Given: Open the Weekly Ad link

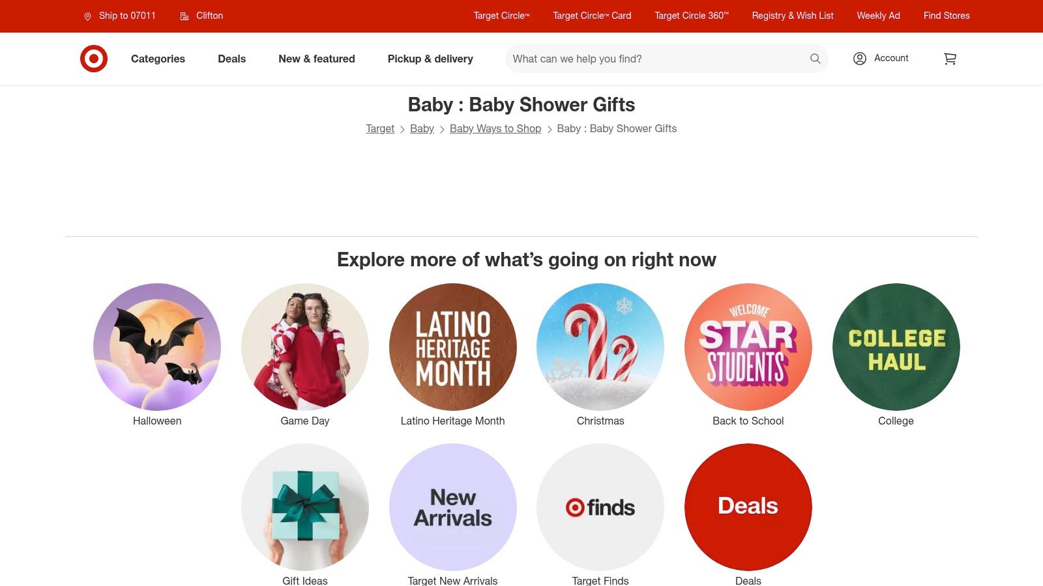Looking at the screenshot, I should pyautogui.click(x=878, y=16).
